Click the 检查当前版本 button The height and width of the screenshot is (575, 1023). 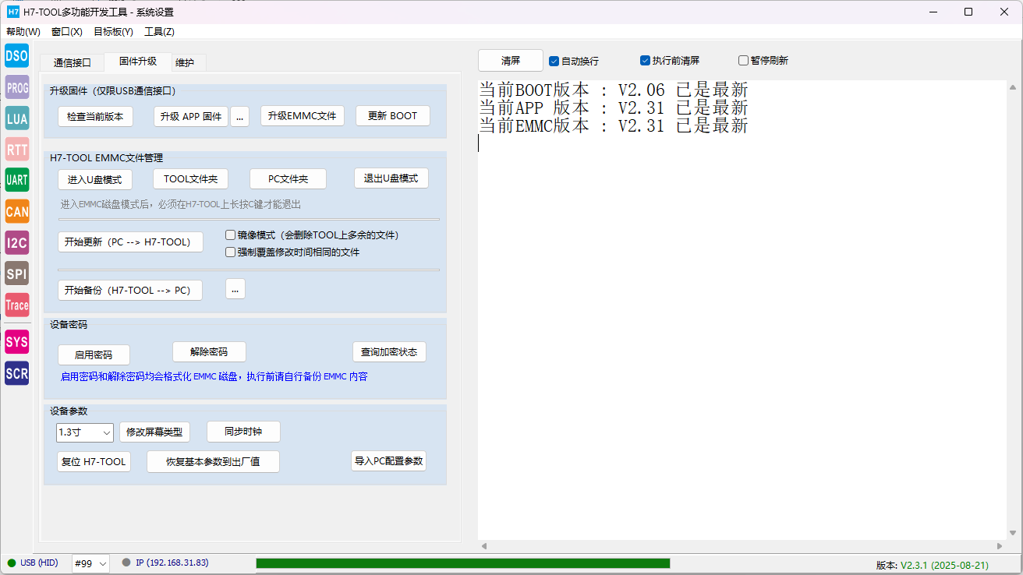[96, 116]
